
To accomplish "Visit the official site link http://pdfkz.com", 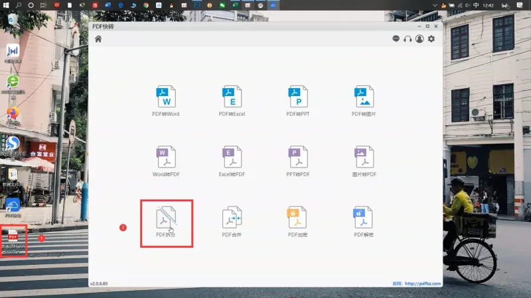I will point(423,283).
